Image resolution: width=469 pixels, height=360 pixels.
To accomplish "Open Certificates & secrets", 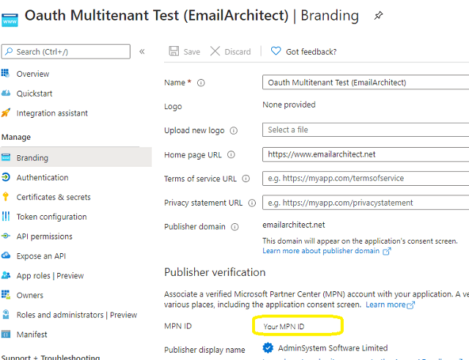I will [53, 197].
